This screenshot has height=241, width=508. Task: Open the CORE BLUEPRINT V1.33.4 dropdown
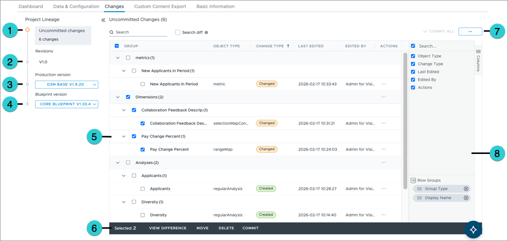point(67,104)
